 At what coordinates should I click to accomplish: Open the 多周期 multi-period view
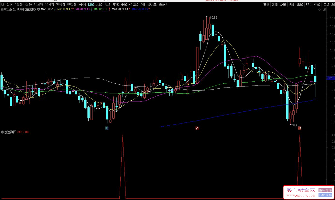click(153, 4)
